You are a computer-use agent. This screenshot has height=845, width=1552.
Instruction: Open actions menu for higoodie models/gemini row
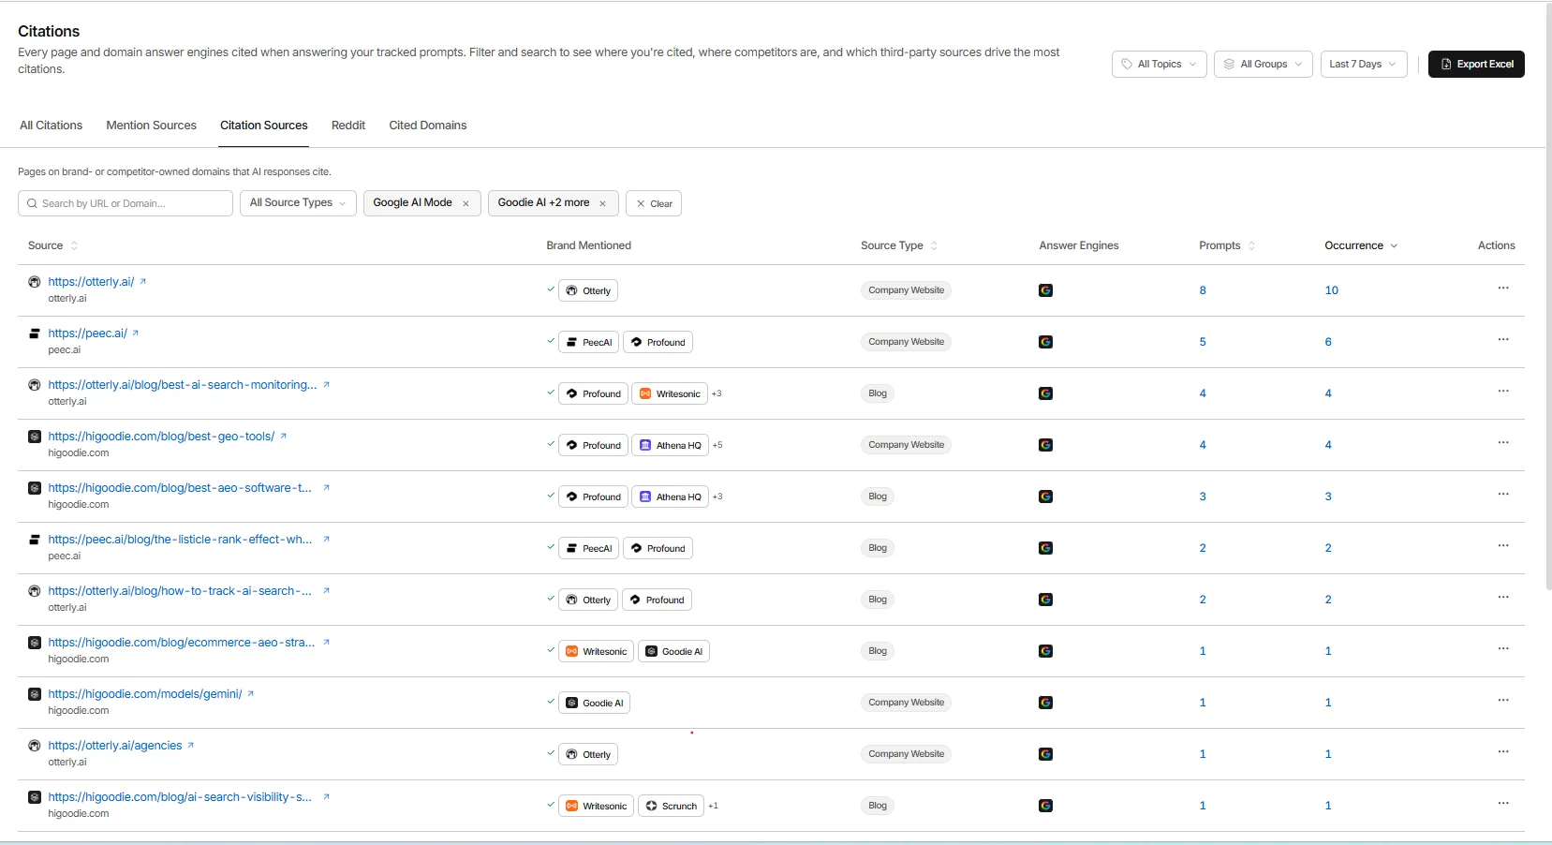click(x=1503, y=701)
